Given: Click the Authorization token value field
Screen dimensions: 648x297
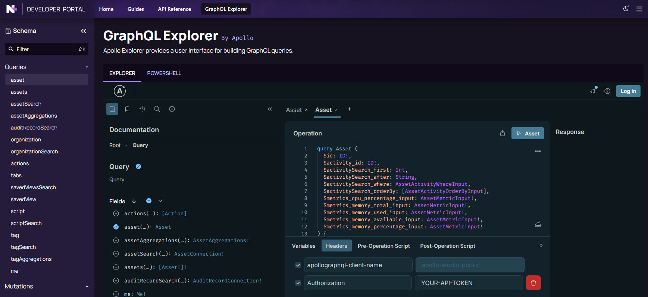Looking at the screenshot, I should click(469, 283).
